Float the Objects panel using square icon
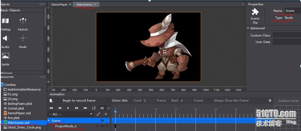The image size is (301, 131). pyautogui.click(x=41, y=4)
